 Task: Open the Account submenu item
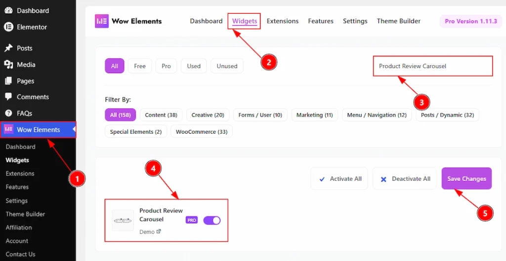(x=17, y=241)
